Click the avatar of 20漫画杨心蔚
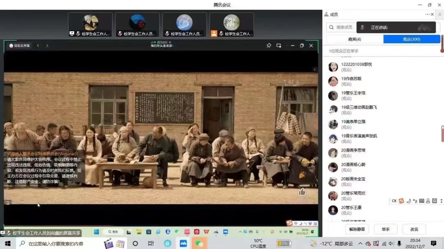This screenshot has width=444, height=249. tap(333, 168)
